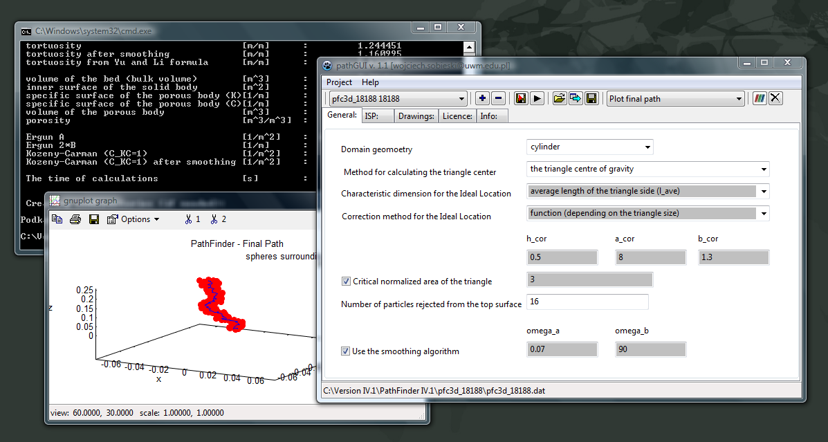
Task: Export data via the blue arrow icon
Action: 575,98
